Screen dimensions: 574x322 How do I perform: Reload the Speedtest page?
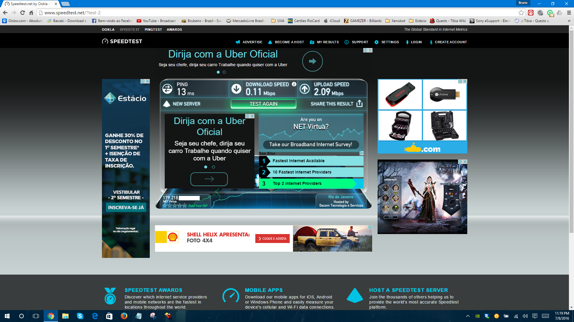click(22, 13)
